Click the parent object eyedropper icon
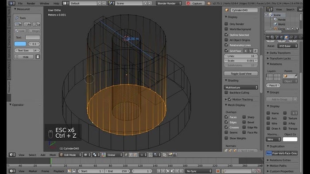Viewport: 310px width, 174px height. 295,76
